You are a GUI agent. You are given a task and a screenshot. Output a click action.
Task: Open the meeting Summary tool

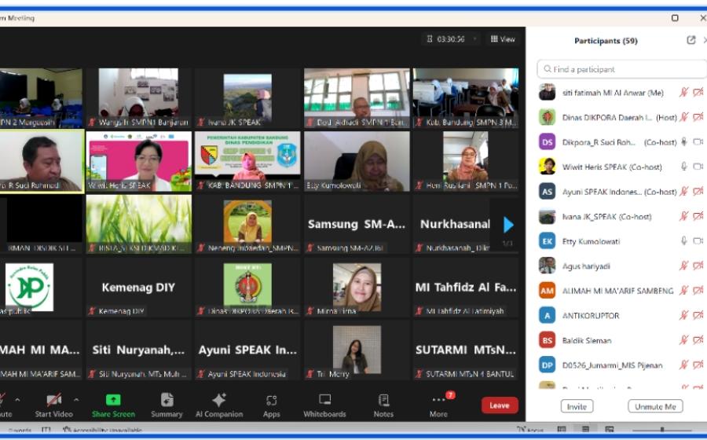pyautogui.click(x=167, y=400)
